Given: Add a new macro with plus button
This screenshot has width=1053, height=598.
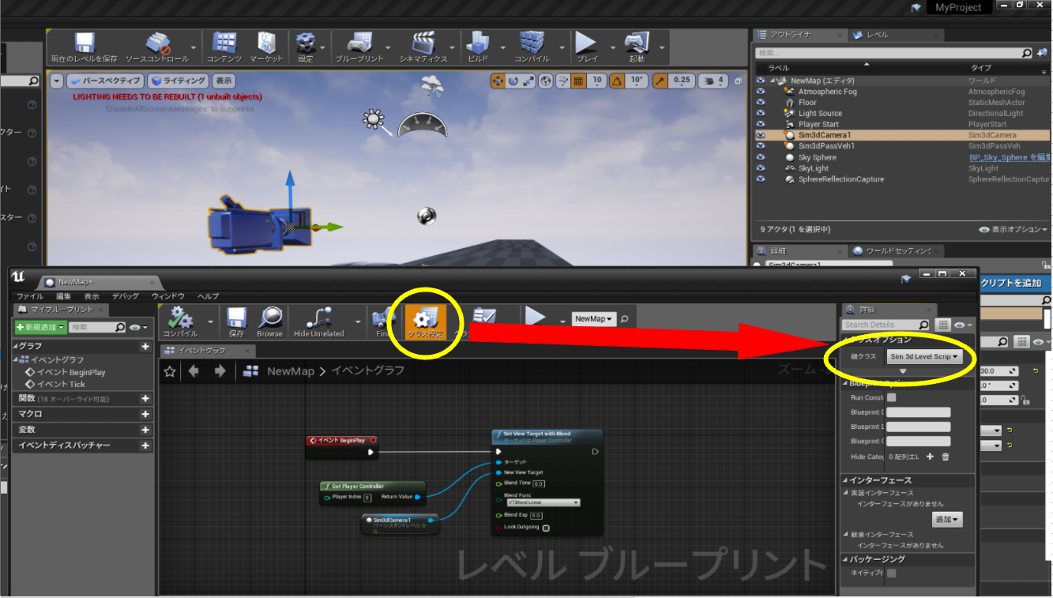Looking at the screenshot, I should (145, 414).
